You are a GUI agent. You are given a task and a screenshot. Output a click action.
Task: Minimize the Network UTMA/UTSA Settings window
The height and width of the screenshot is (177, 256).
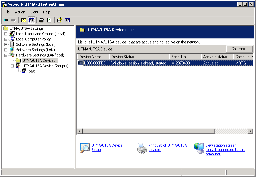[240, 4]
